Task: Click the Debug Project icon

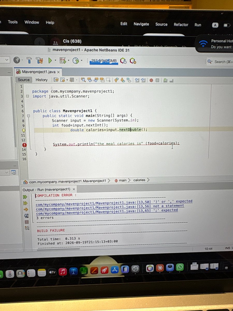Action: 63,61
